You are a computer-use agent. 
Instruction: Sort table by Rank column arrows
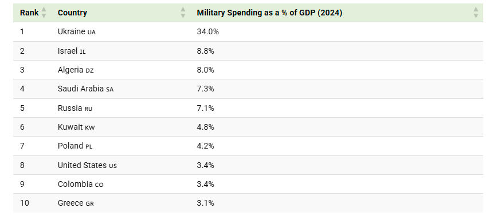pos(44,13)
